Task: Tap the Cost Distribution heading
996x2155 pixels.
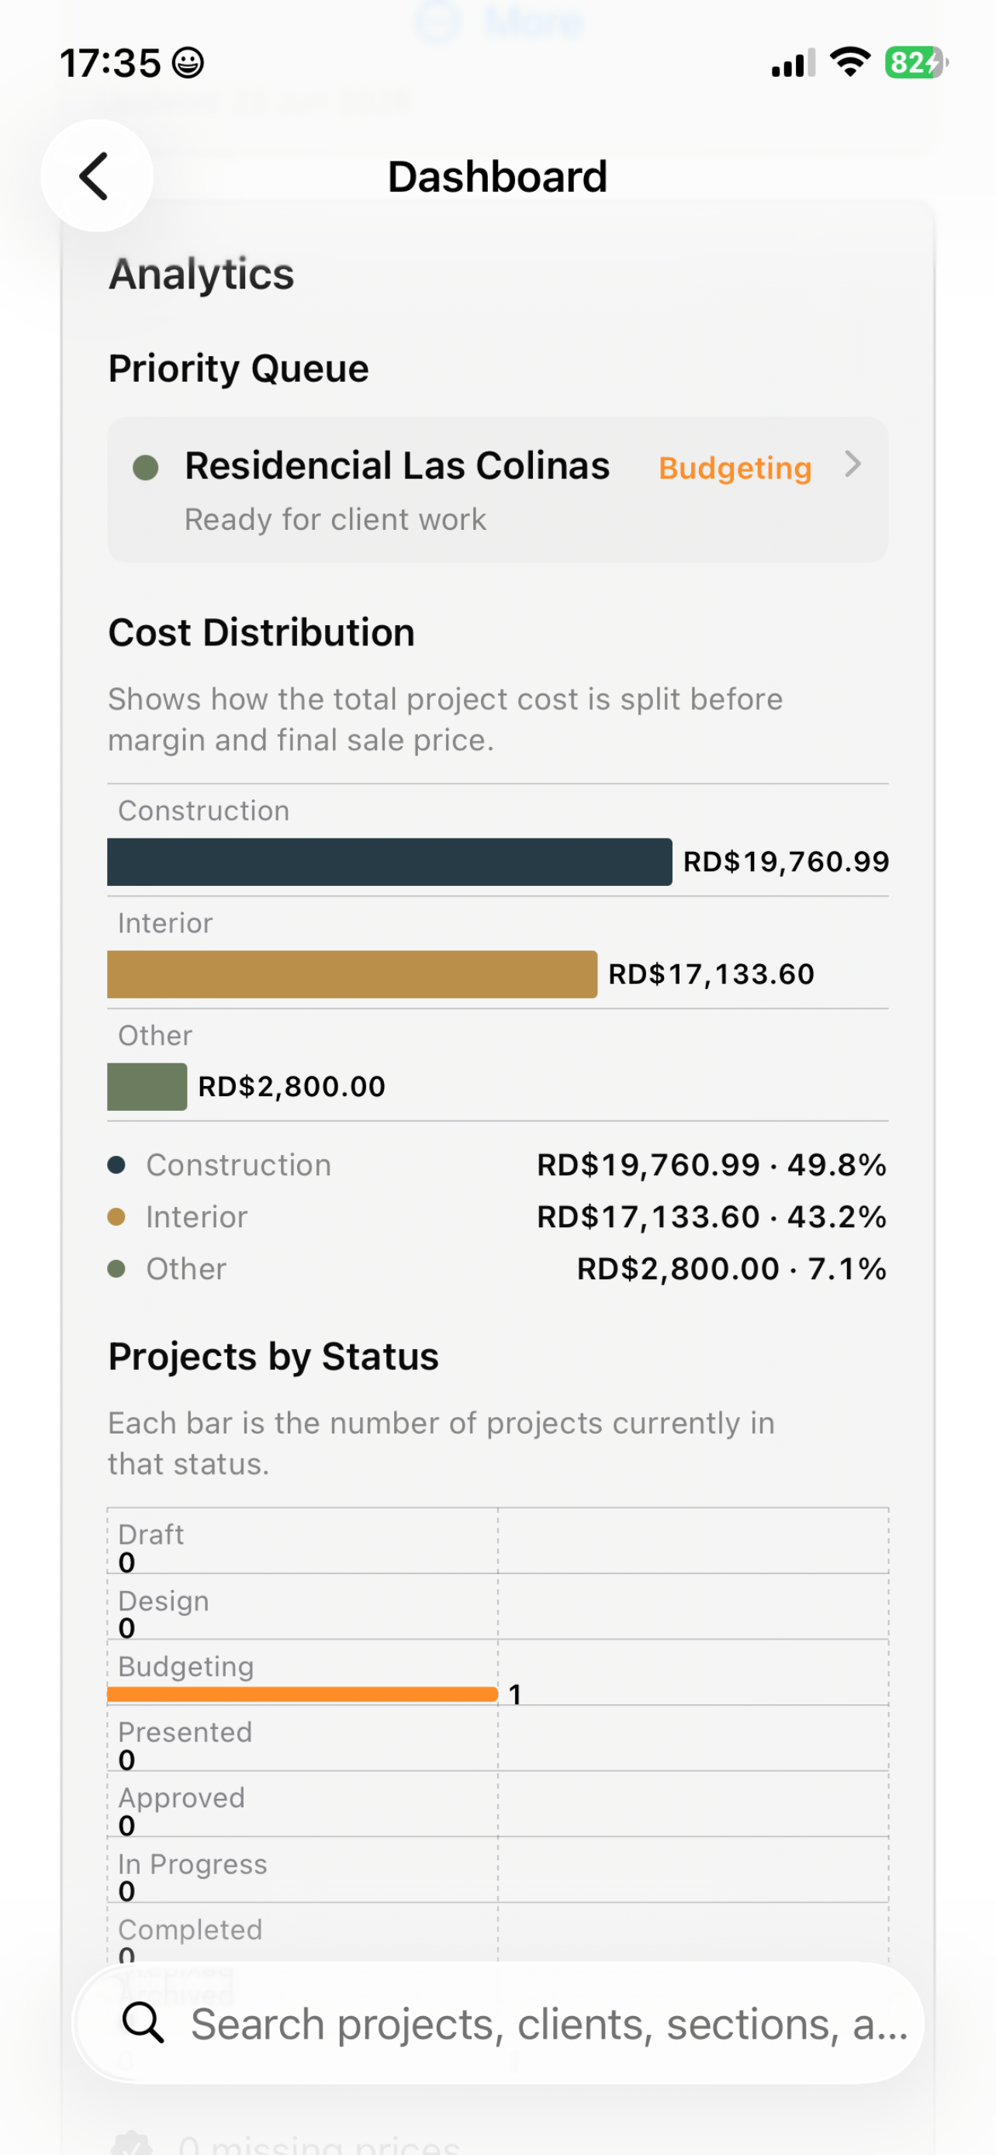Action: (x=261, y=632)
